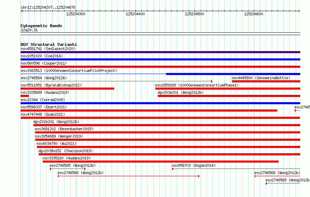310x197 pixels.
Task: Click the left arrow end of ruler
Action: point(22,11)
